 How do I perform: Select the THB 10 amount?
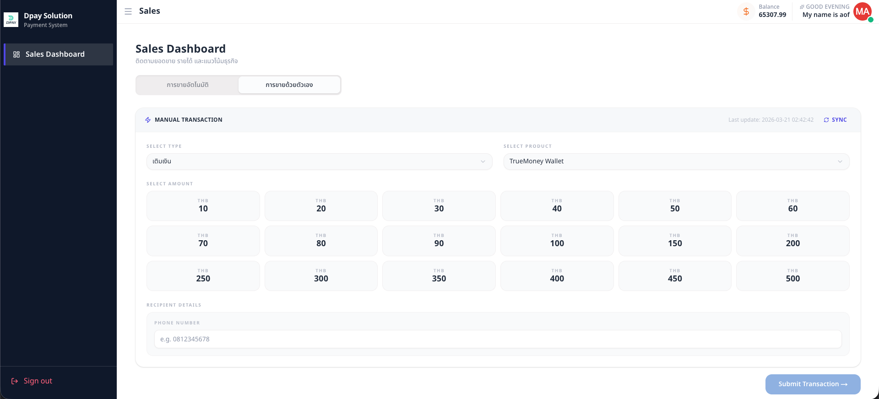pyautogui.click(x=203, y=206)
